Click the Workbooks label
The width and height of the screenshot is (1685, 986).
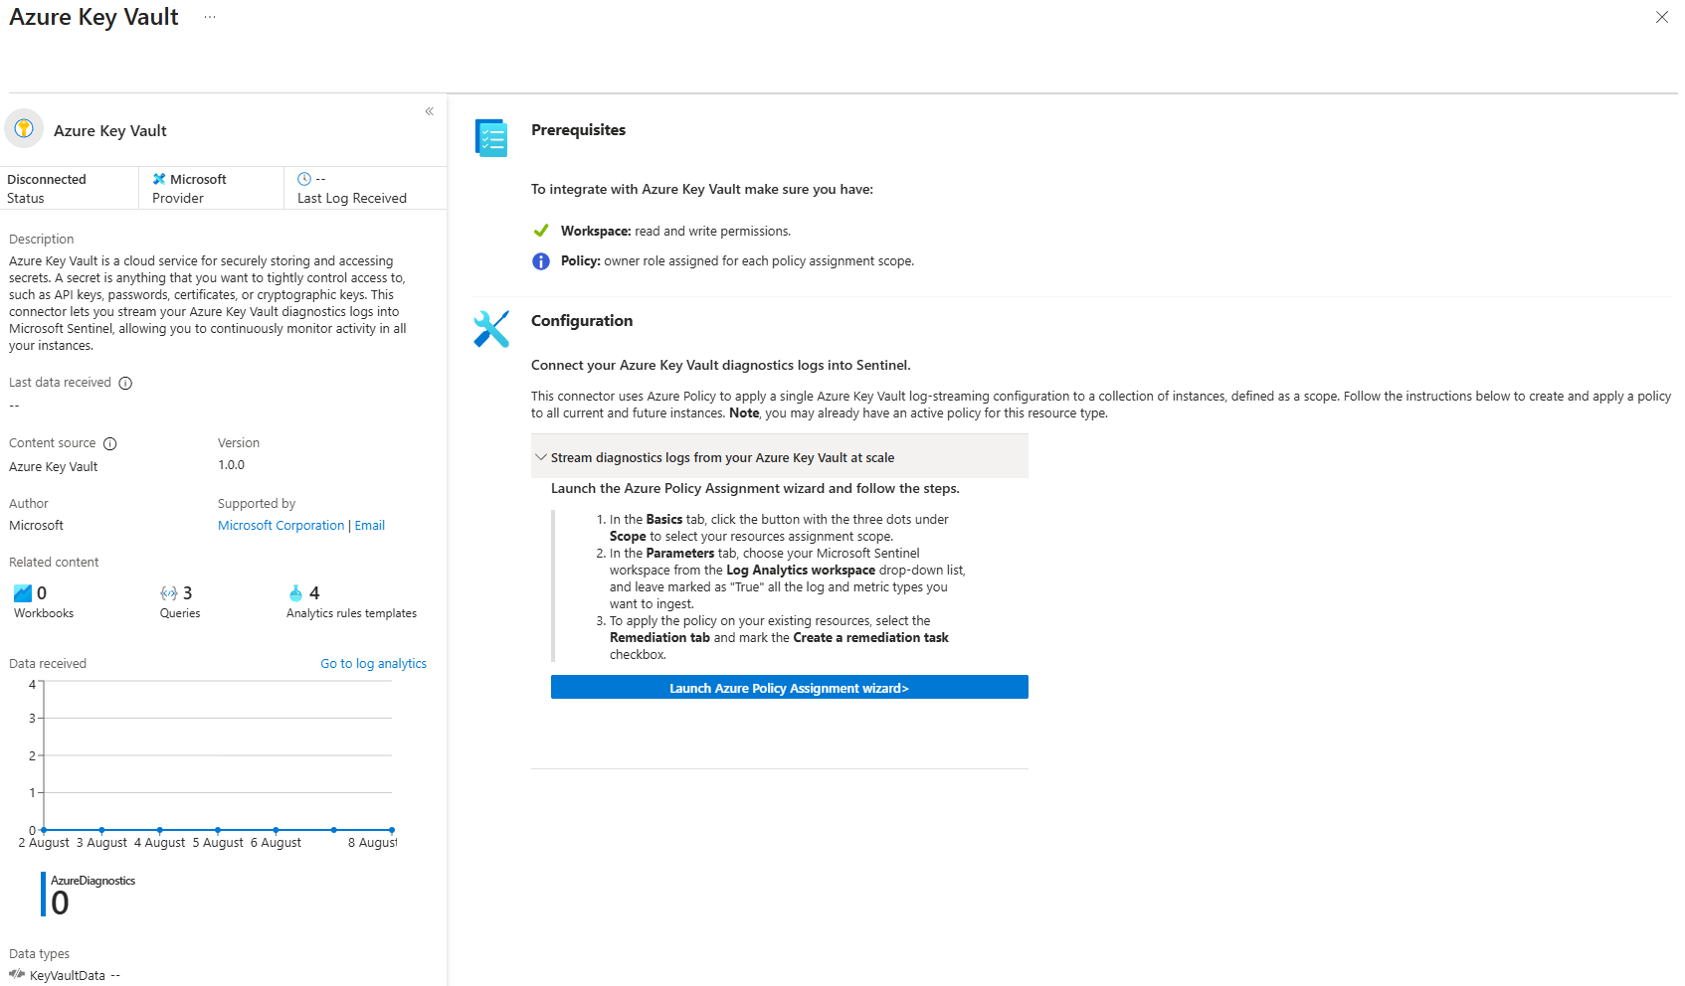tap(44, 614)
